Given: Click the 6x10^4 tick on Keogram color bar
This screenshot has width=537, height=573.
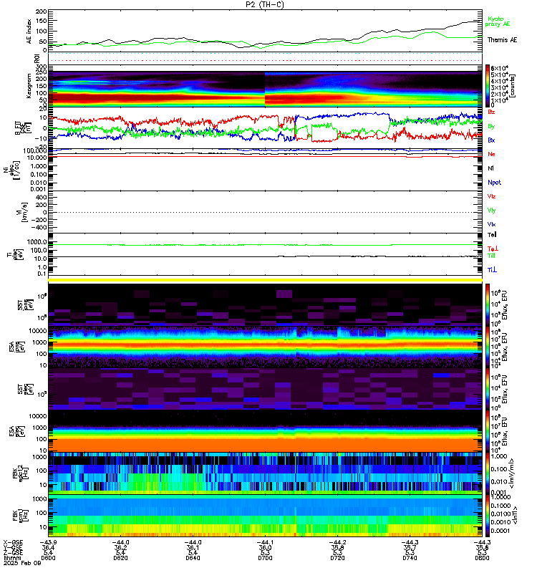Looking at the screenshot, I should [x=499, y=68].
